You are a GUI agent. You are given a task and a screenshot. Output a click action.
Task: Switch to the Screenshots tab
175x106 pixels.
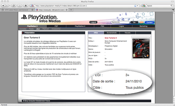(x=112, y=33)
